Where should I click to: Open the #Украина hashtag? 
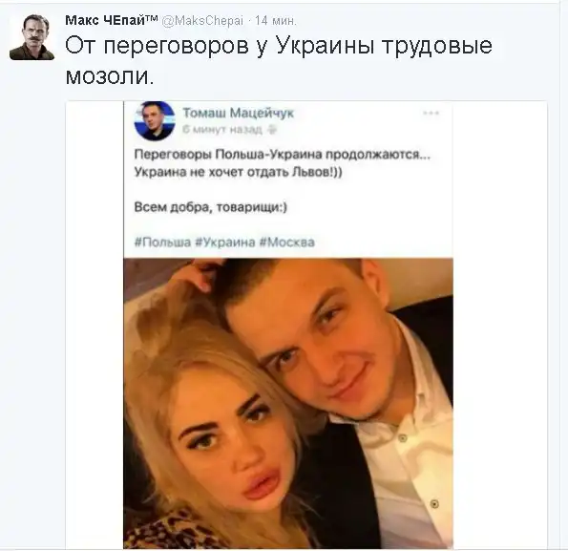tap(225, 242)
